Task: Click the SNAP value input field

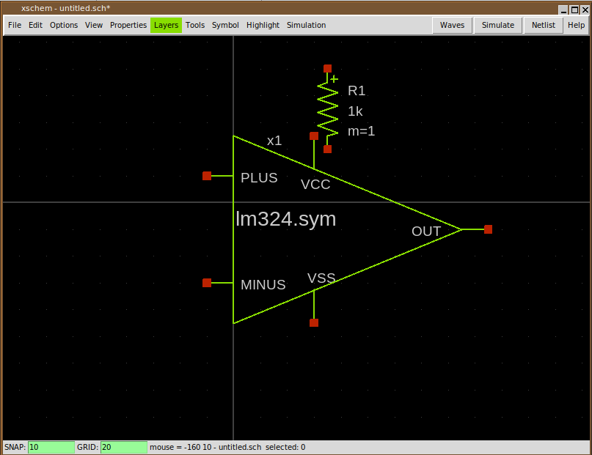Action: pos(51,447)
